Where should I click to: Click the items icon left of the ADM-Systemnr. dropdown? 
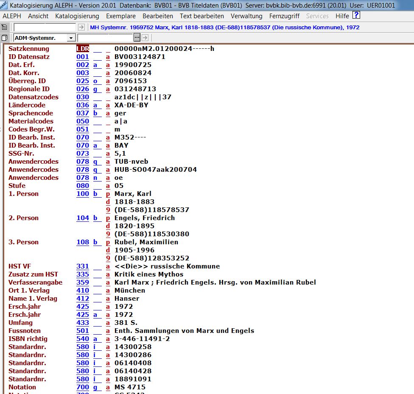(x=4, y=38)
